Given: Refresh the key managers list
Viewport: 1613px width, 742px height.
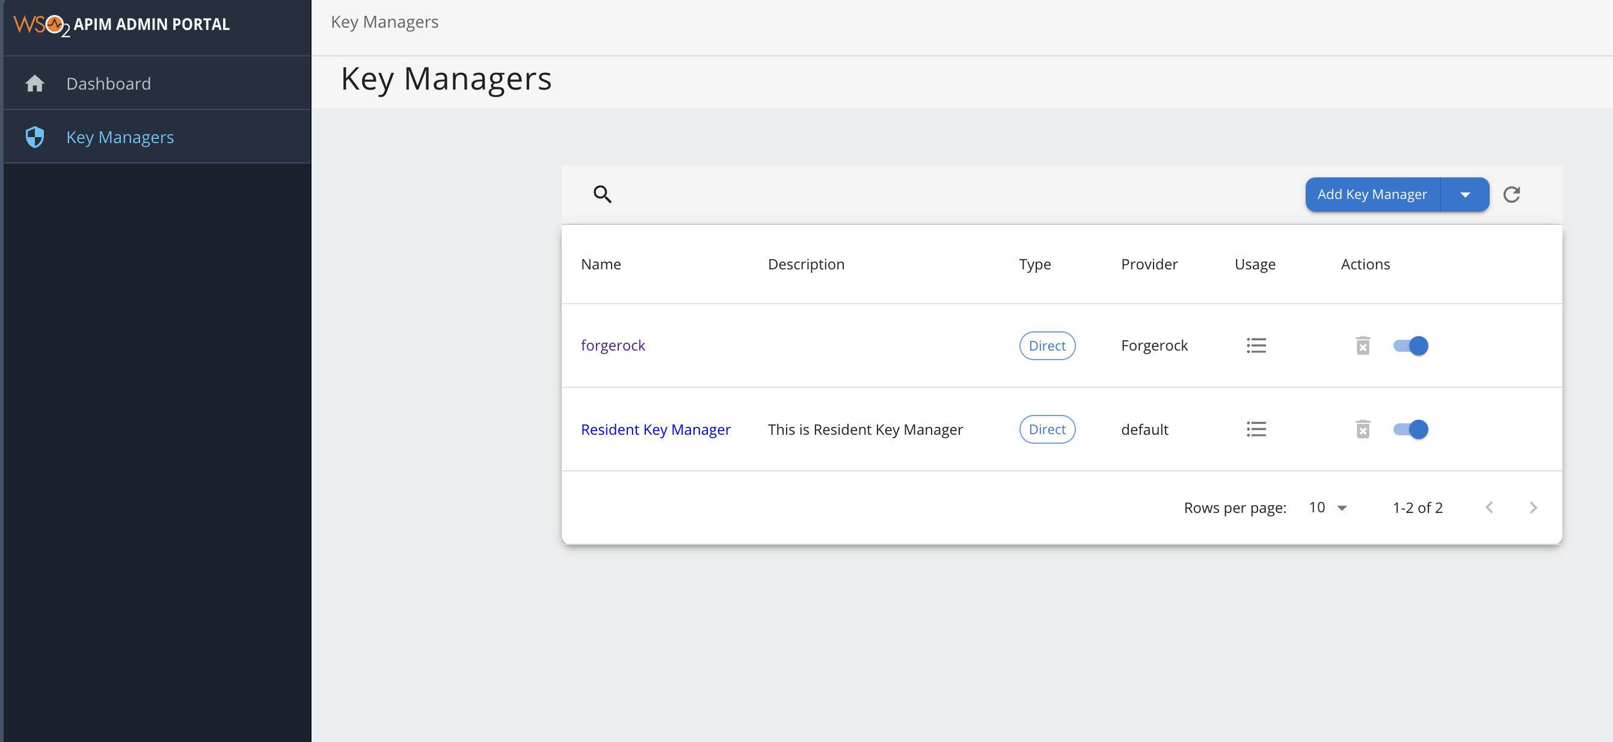Looking at the screenshot, I should pos(1513,194).
